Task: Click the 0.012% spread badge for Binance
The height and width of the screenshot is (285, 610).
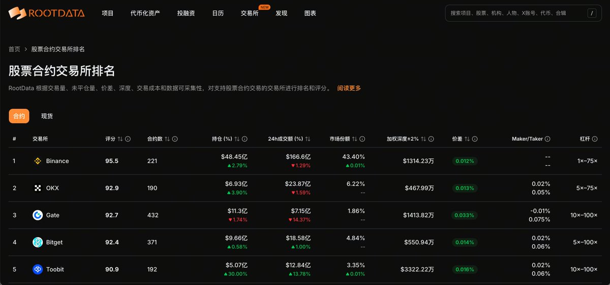Action: (465, 161)
